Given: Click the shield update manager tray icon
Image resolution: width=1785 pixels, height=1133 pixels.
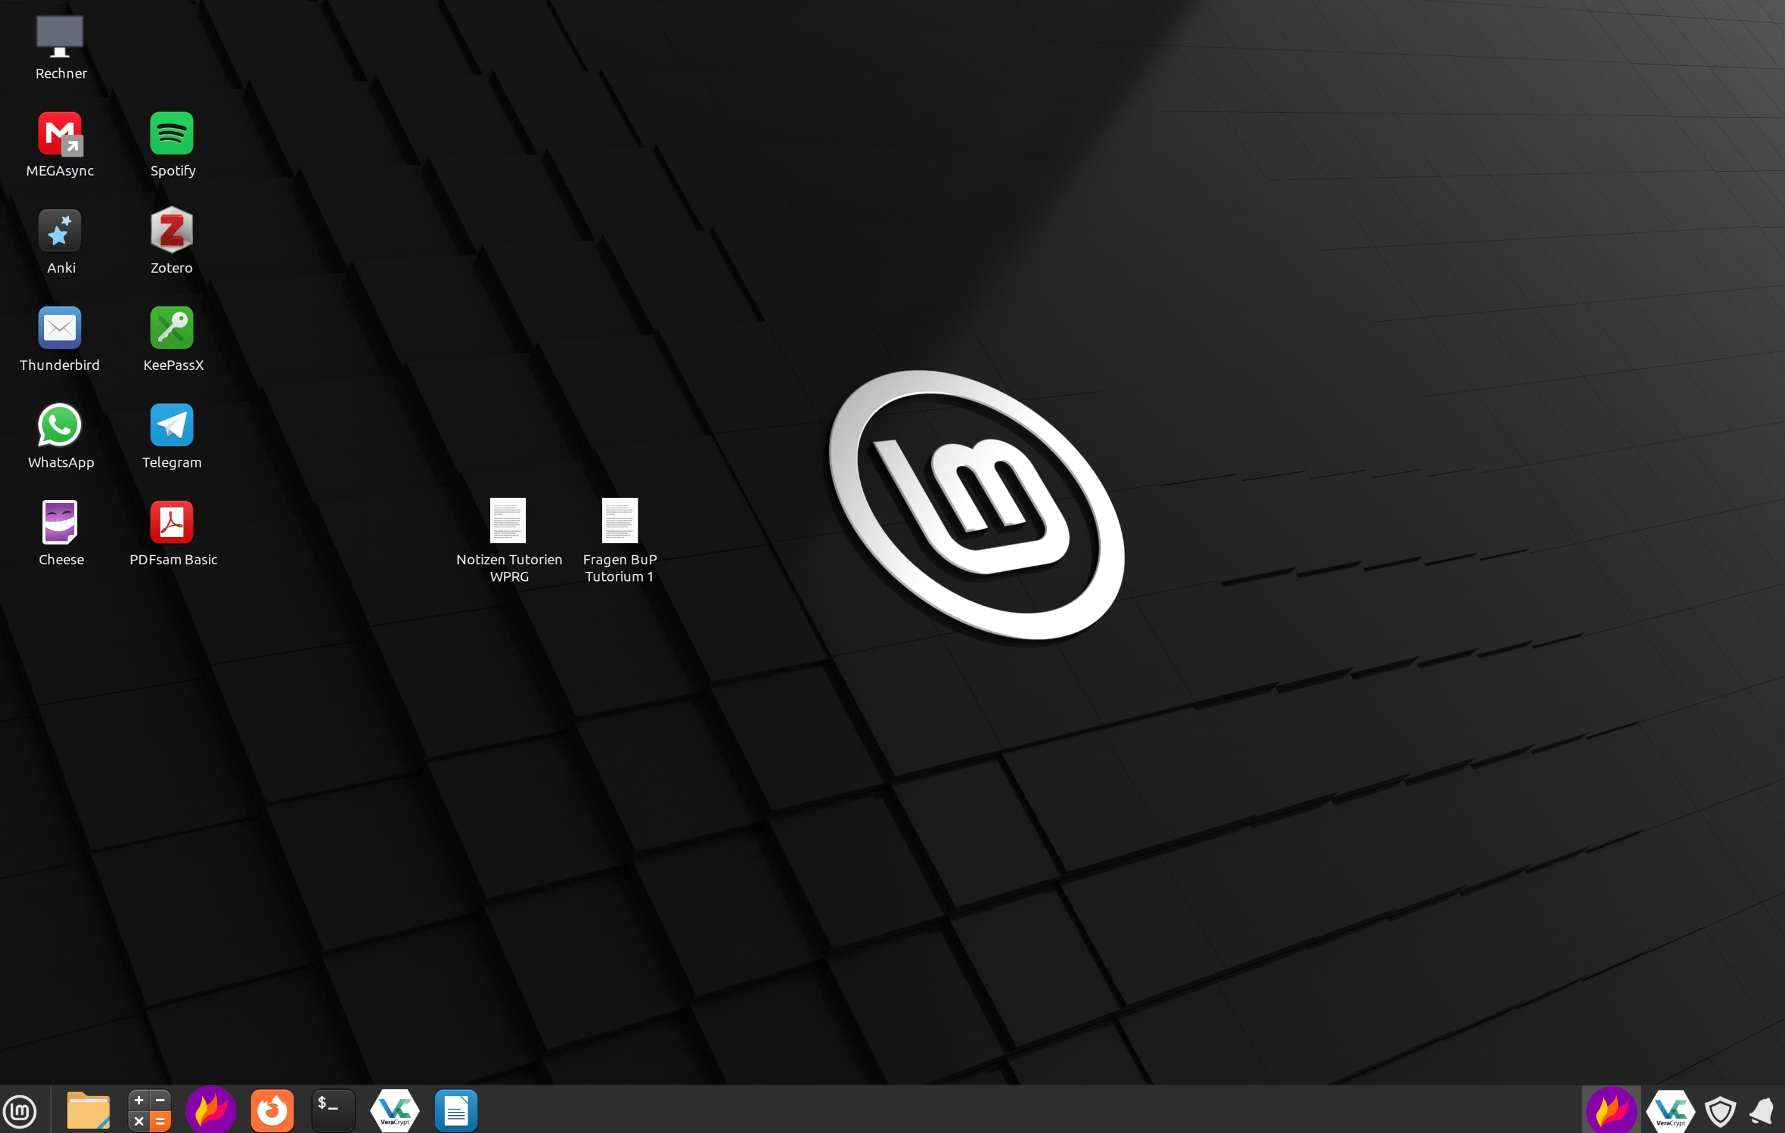Looking at the screenshot, I should pos(1720,1111).
